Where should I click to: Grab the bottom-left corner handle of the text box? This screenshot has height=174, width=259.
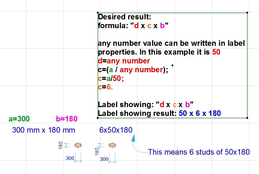tap(98, 118)
